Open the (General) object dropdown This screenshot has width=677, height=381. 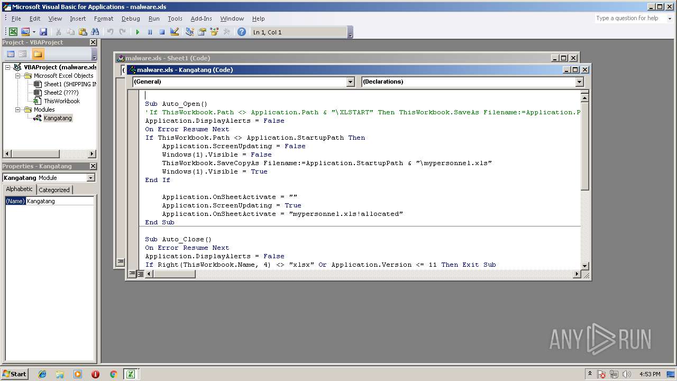[350, 81]
